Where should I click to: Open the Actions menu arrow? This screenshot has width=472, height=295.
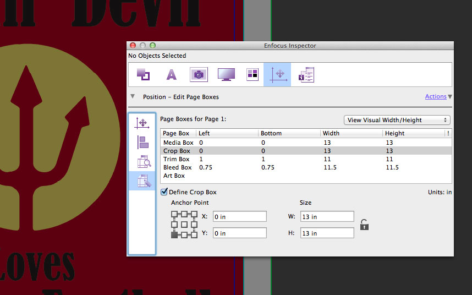450,97
